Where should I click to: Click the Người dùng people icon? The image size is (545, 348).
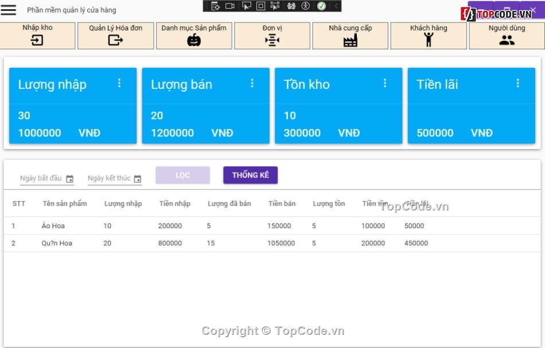click(x=507, y=41)
